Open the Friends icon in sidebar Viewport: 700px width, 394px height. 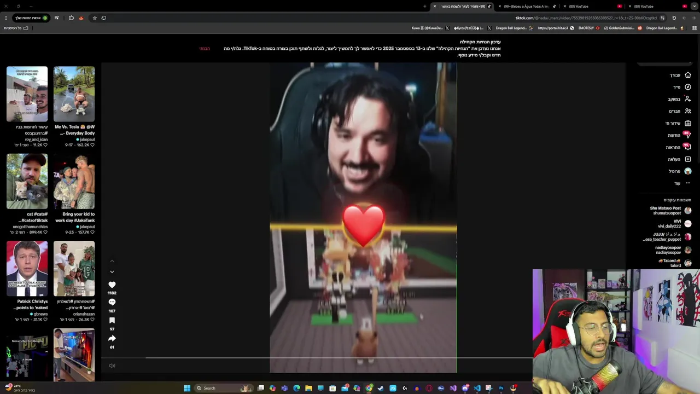(x=687, y=111)
